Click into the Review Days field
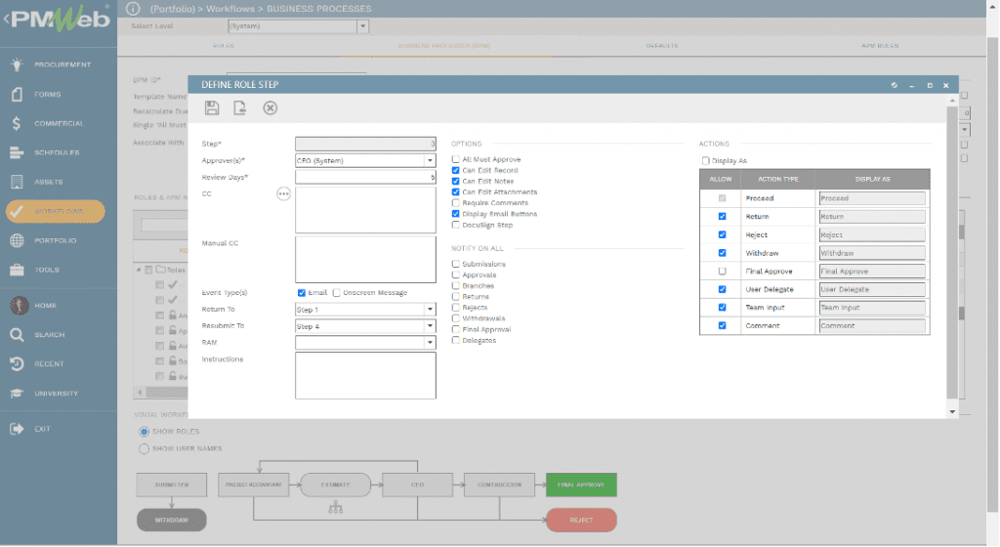 (365, 177)
